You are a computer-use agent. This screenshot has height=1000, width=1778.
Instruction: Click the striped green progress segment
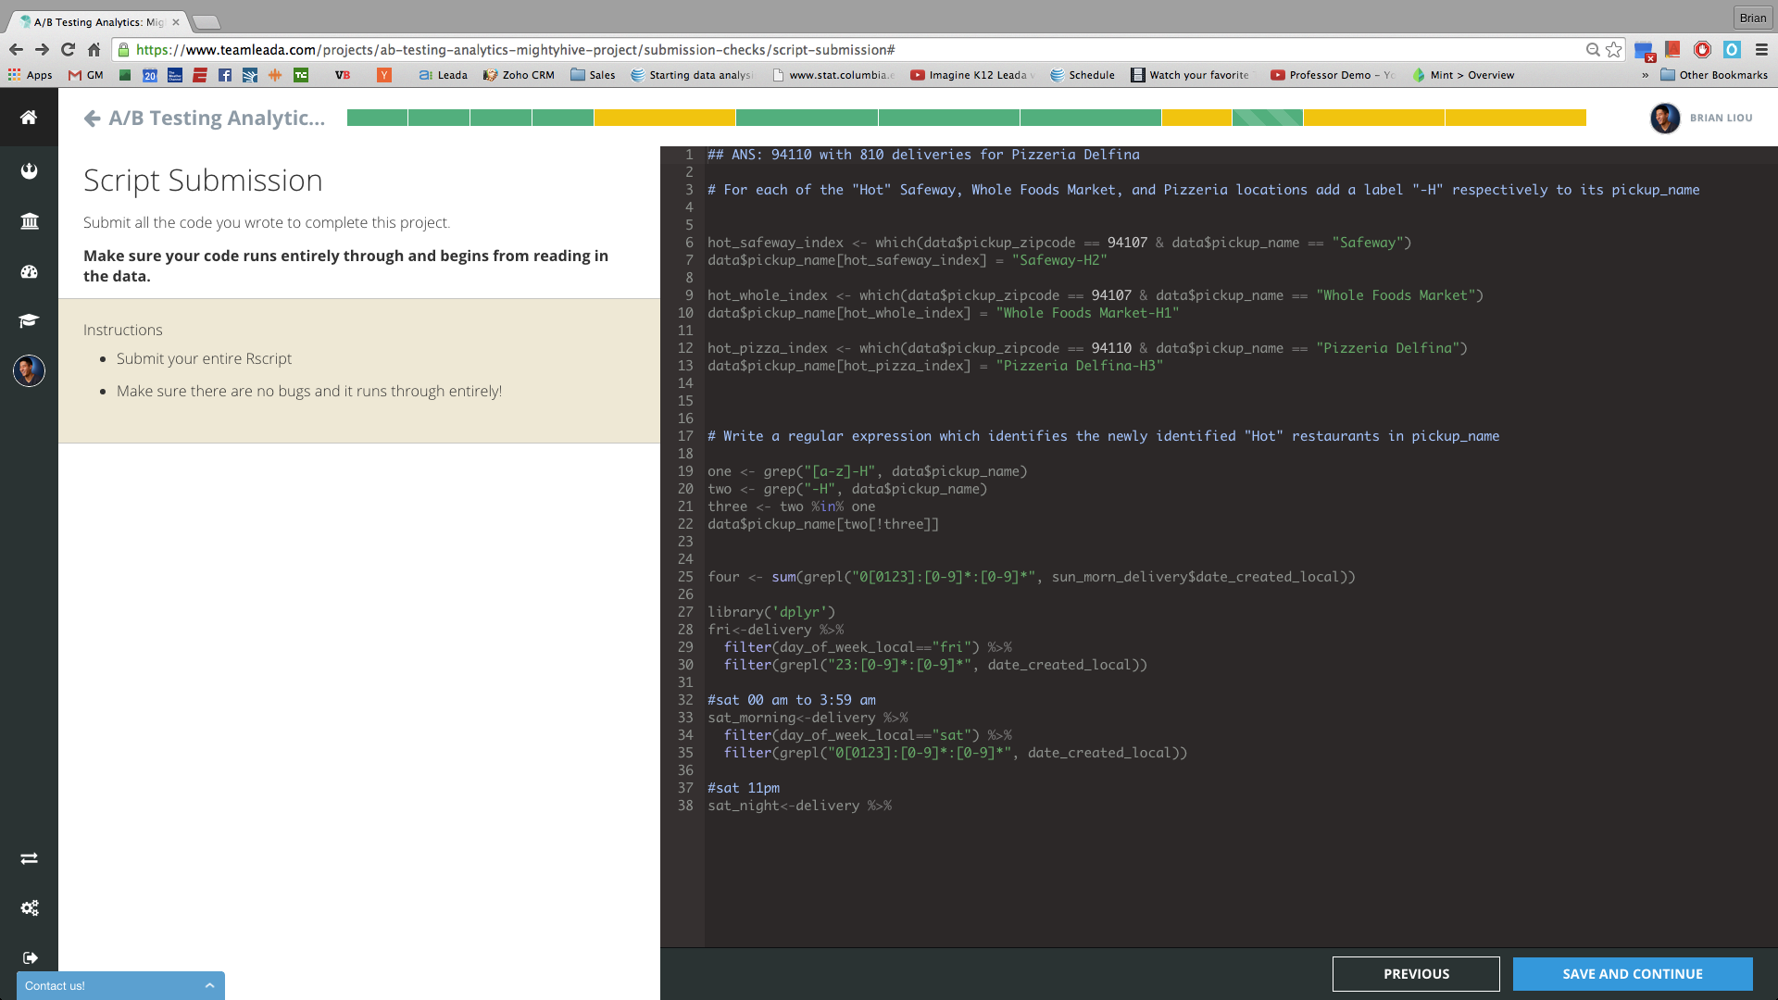[x=1267, y=118]
